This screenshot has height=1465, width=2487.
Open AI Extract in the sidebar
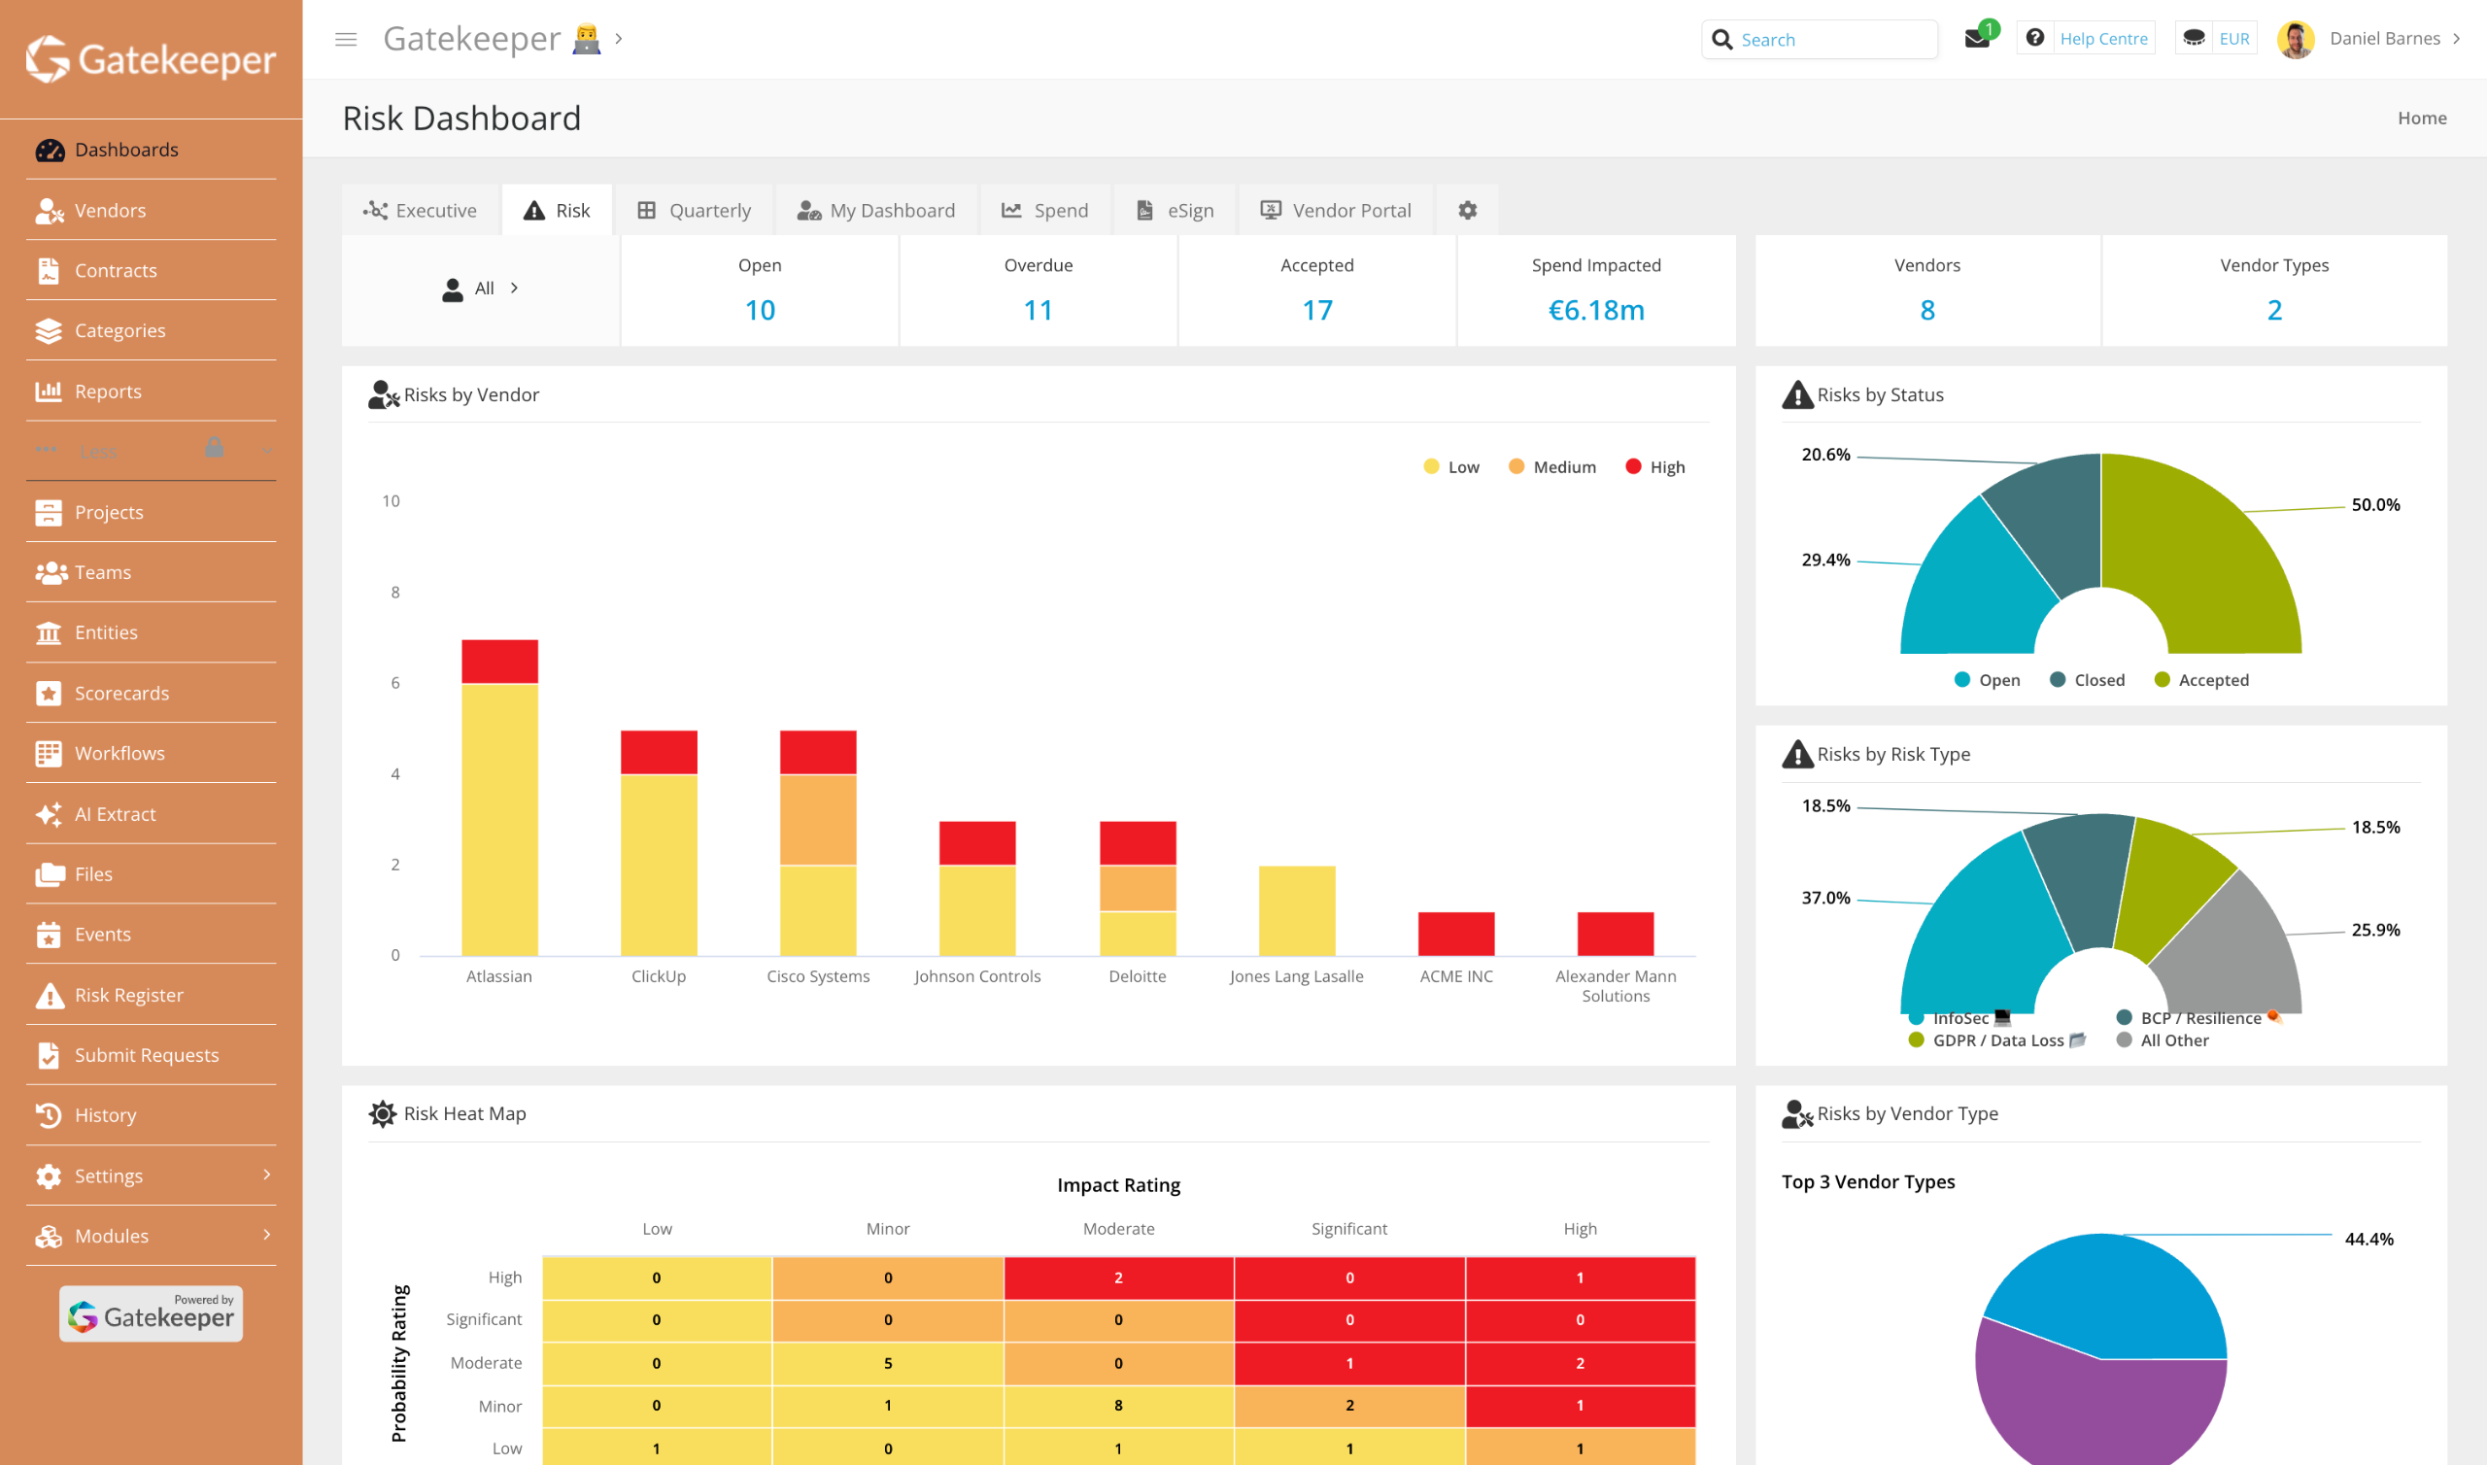tap(115, 813)
